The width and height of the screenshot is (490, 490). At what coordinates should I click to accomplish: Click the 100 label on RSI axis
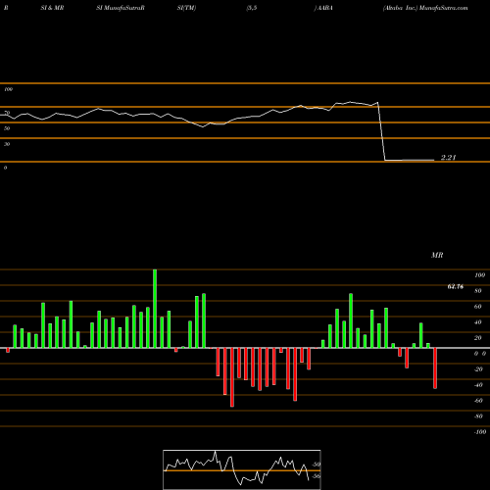[8, 89]
